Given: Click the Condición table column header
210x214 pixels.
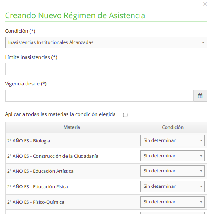Looking at the screenshot, I should 172,127.
